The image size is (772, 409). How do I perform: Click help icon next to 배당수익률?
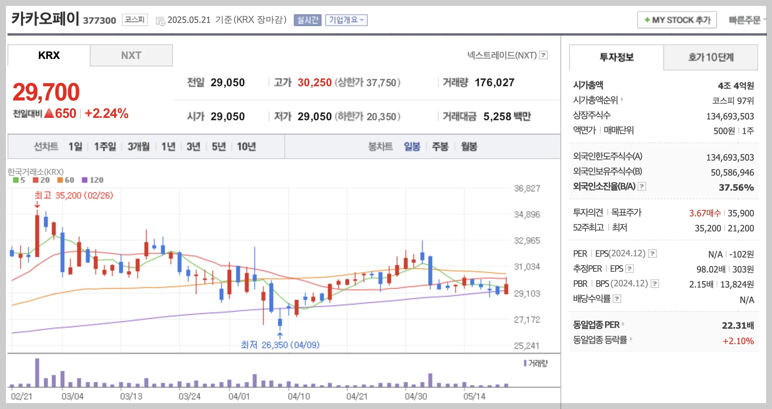point(617,299)
